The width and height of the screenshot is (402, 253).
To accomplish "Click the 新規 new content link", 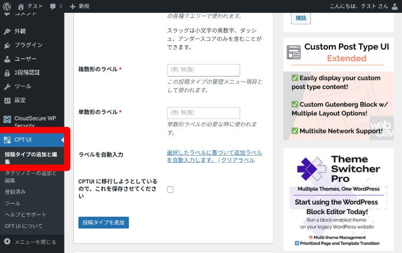I will pos(84,7).
